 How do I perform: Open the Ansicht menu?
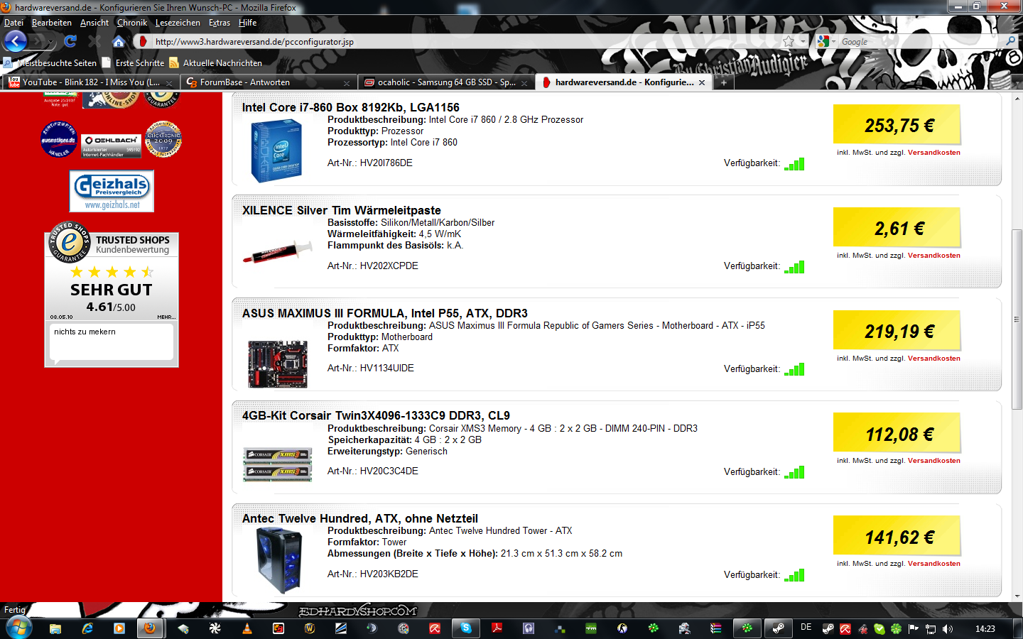(94, 23)
